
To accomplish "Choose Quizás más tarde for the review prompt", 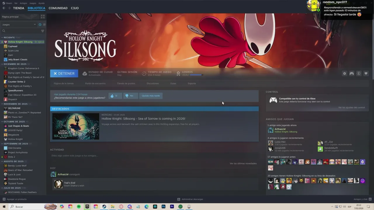I will pyautogui.click(x=151, y=96).
